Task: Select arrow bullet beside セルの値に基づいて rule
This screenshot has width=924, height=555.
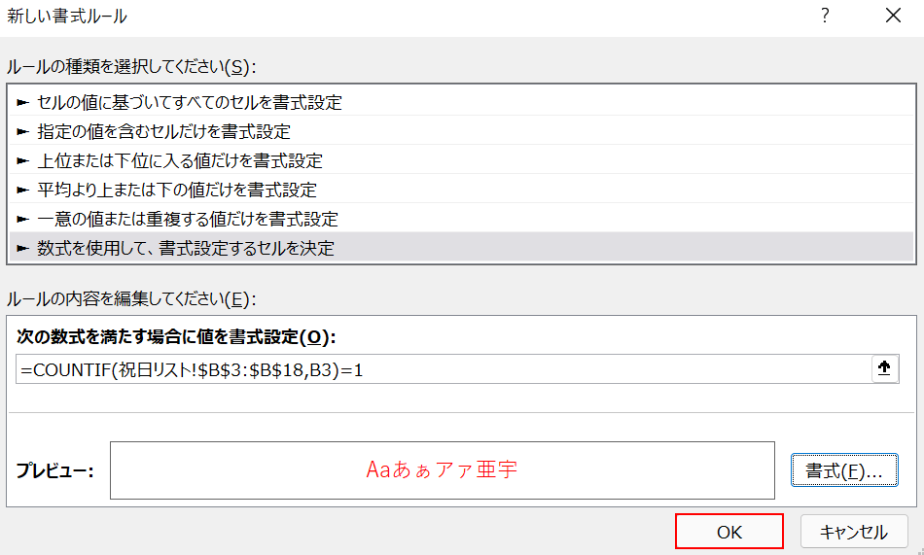Action: [23, 102]
